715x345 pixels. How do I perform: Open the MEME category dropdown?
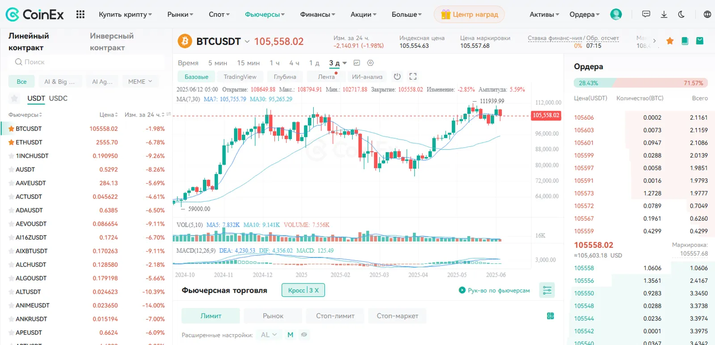[x=140, y=81]
